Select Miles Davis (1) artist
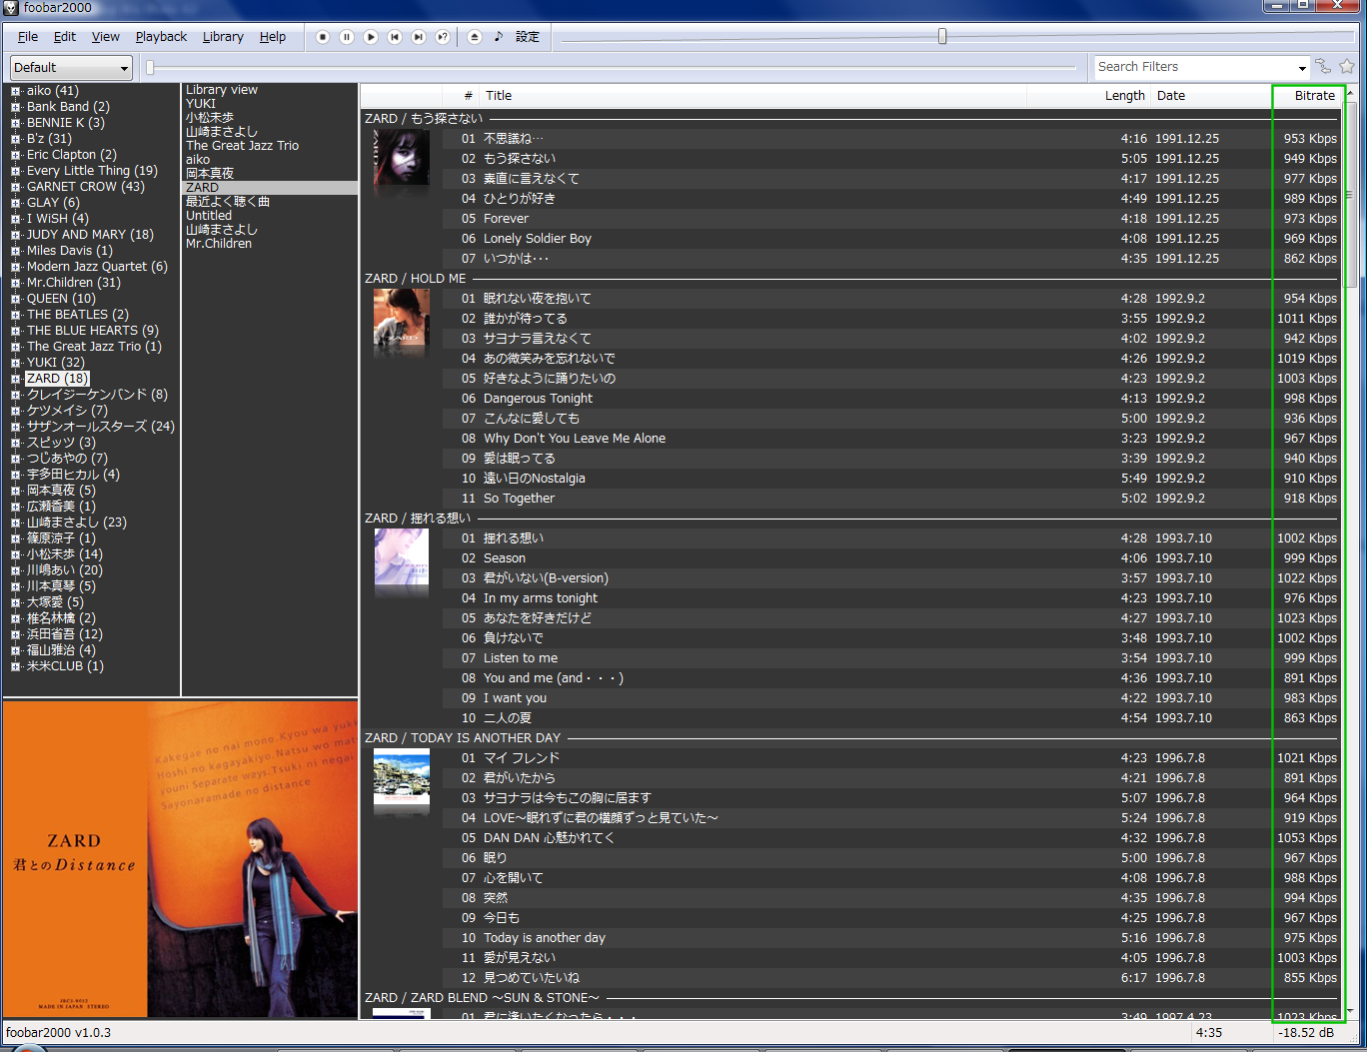 70,251
